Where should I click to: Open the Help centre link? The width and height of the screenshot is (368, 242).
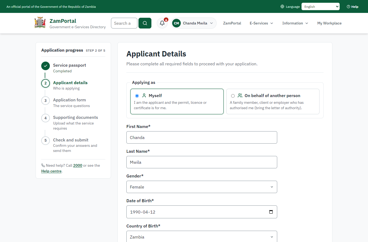tap(51, 171)
